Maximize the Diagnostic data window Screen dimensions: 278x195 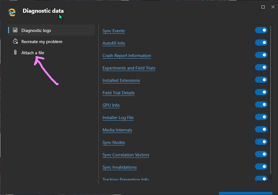pyautogui.click(x=263, y=7)
